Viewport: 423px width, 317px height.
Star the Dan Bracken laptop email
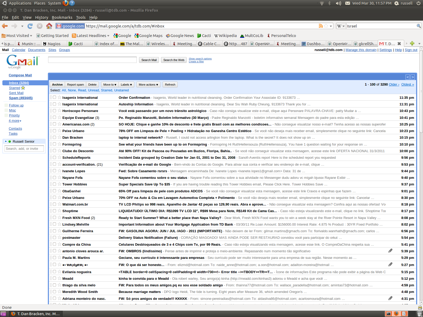coord(59,137)
